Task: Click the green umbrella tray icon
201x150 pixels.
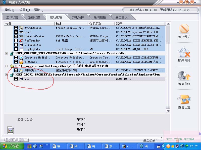Action: click(186, 146)
